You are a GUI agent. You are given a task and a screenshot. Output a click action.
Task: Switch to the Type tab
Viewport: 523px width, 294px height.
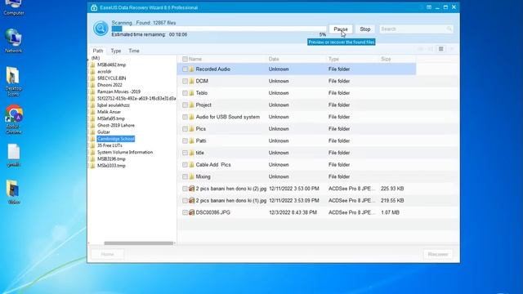coord(116,51)
